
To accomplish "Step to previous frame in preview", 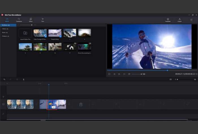I will [x=114, y=74].
